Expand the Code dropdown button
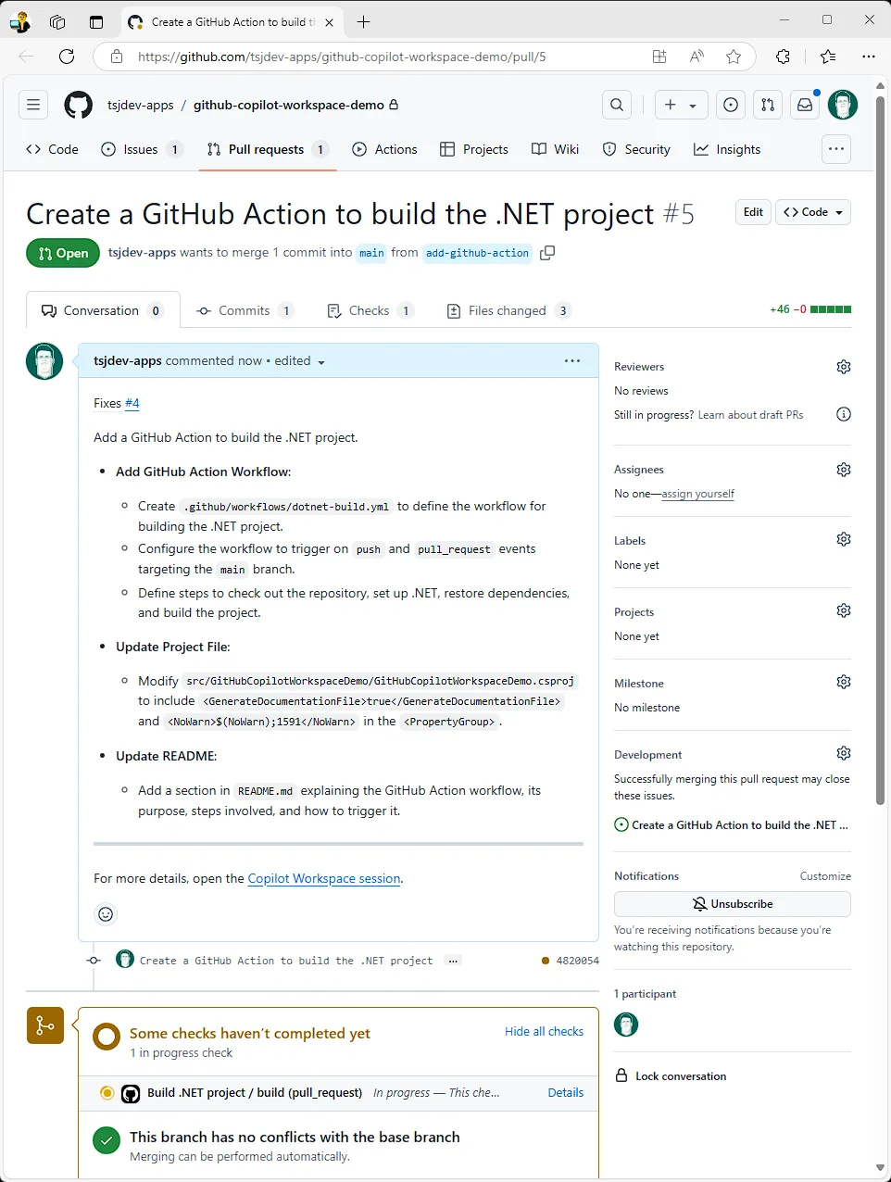 click(x=813, y=212)
